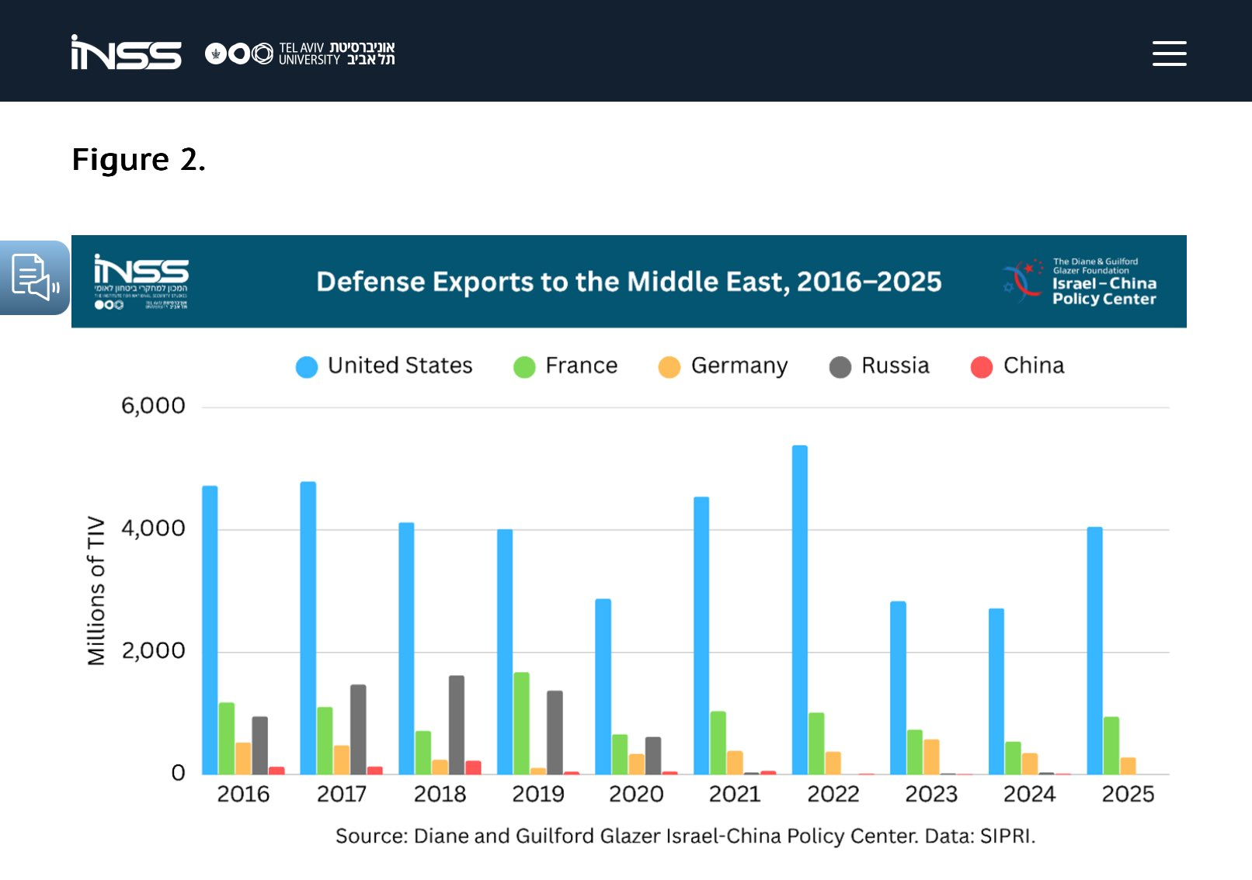Select the 'United States' legend label
The height and width of the screenshot is (880, 1252).
tap(400, 366)
